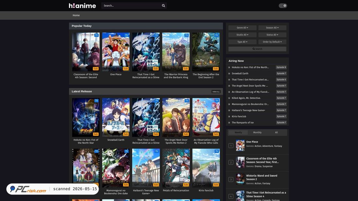Image resolution: width=358 pixels, height=201 pixels.
Task: Open The Angel Next Door Spoils Me Rotten 2 poster
Action: coord(176,117)
